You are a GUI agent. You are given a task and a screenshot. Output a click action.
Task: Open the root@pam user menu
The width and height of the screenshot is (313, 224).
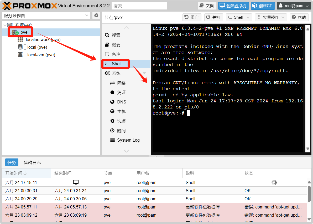pos(294,6)
